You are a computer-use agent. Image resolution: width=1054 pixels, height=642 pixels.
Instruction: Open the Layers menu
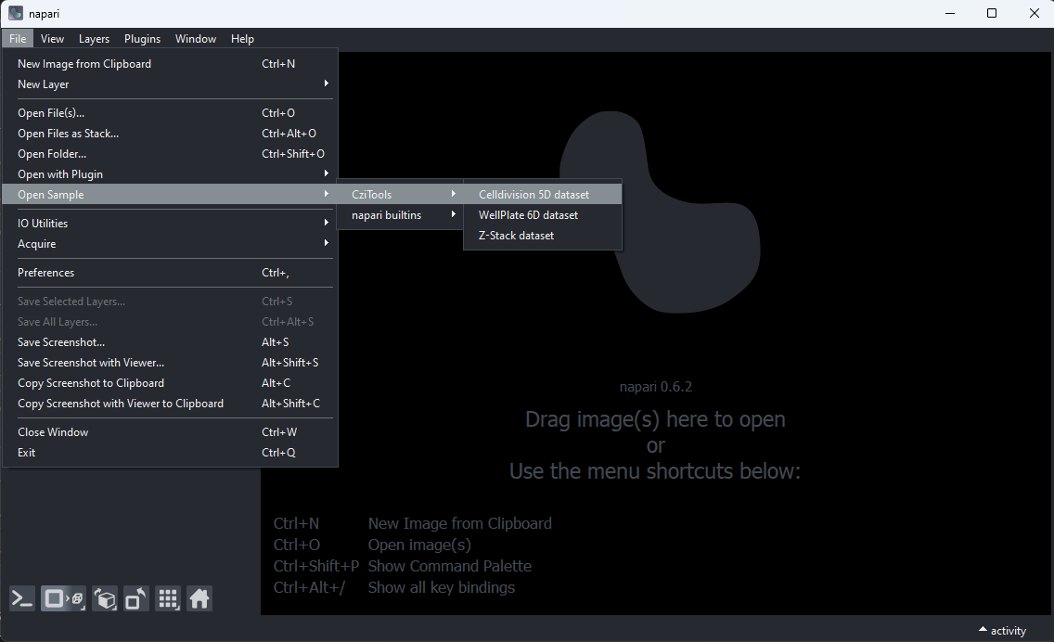pos(94,39)
